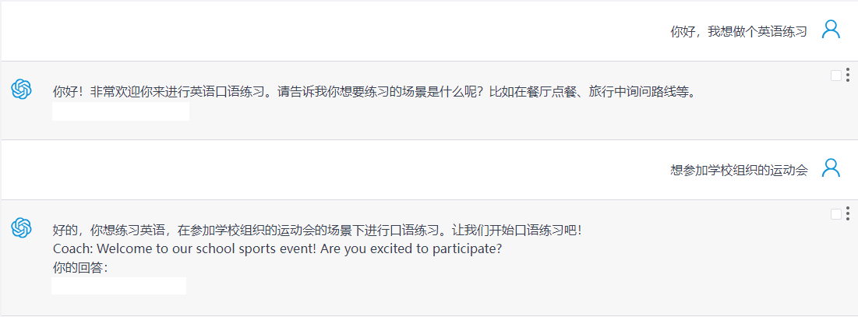Click the blank white box under the first reply
The width and height of the screenshot is (858, 317).
(121, 111)
